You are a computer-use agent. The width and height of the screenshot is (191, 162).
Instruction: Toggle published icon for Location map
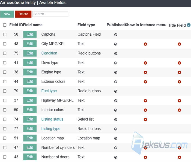(116, 138)
